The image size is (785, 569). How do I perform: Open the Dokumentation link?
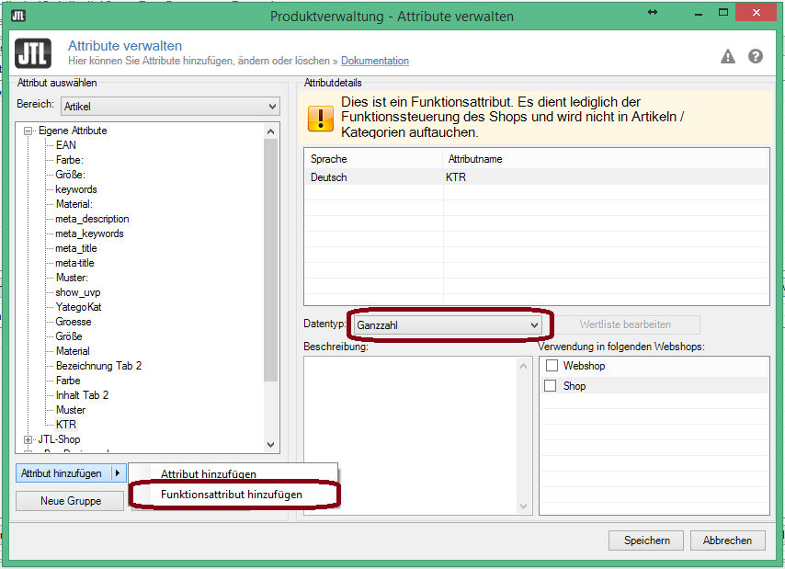375,61
